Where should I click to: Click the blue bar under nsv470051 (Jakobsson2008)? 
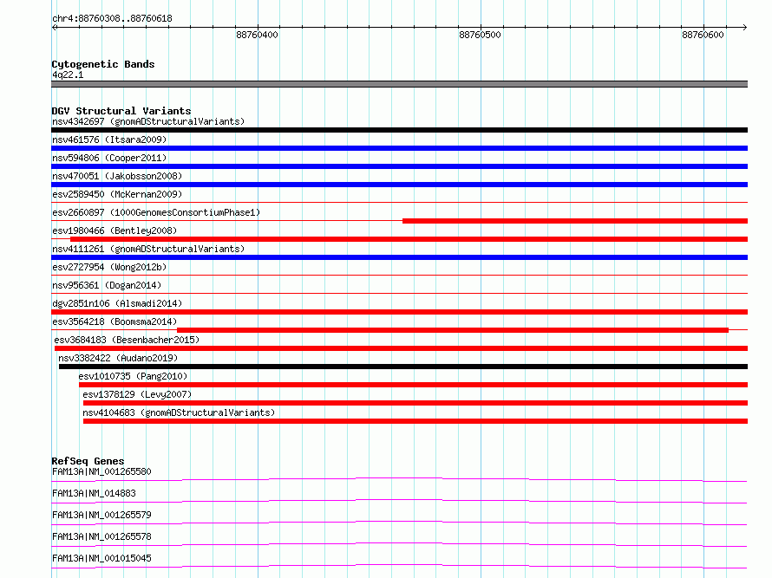(x=399, y=185)
